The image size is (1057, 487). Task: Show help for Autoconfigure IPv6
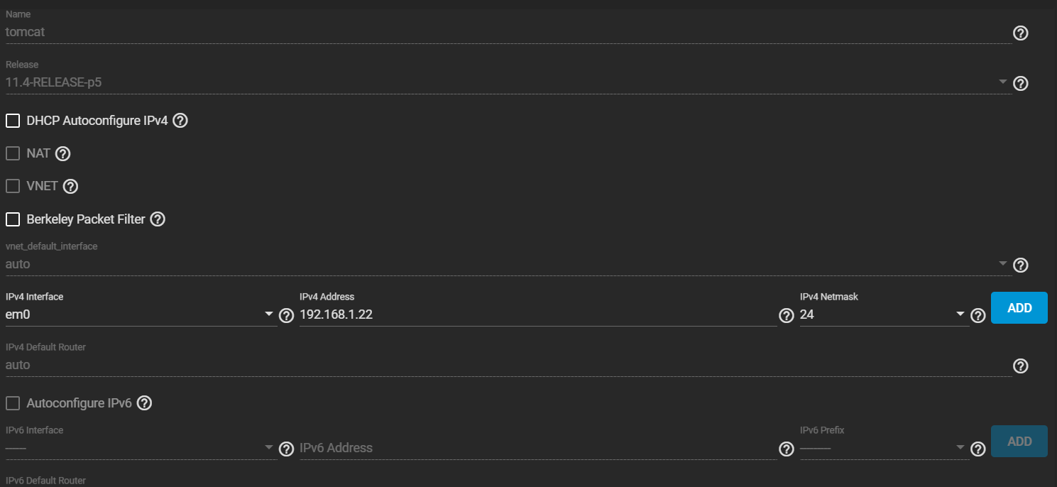coord(144,403)
